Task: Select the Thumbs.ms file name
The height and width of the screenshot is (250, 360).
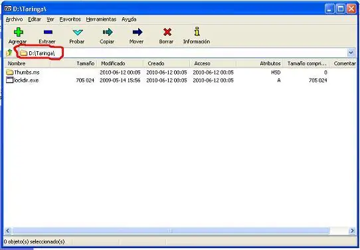Action: 27,72
